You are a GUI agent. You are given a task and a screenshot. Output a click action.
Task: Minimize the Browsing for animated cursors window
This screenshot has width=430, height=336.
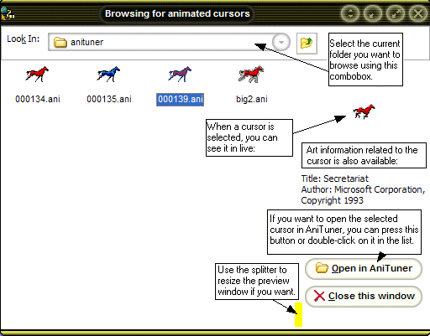(373, 13)
